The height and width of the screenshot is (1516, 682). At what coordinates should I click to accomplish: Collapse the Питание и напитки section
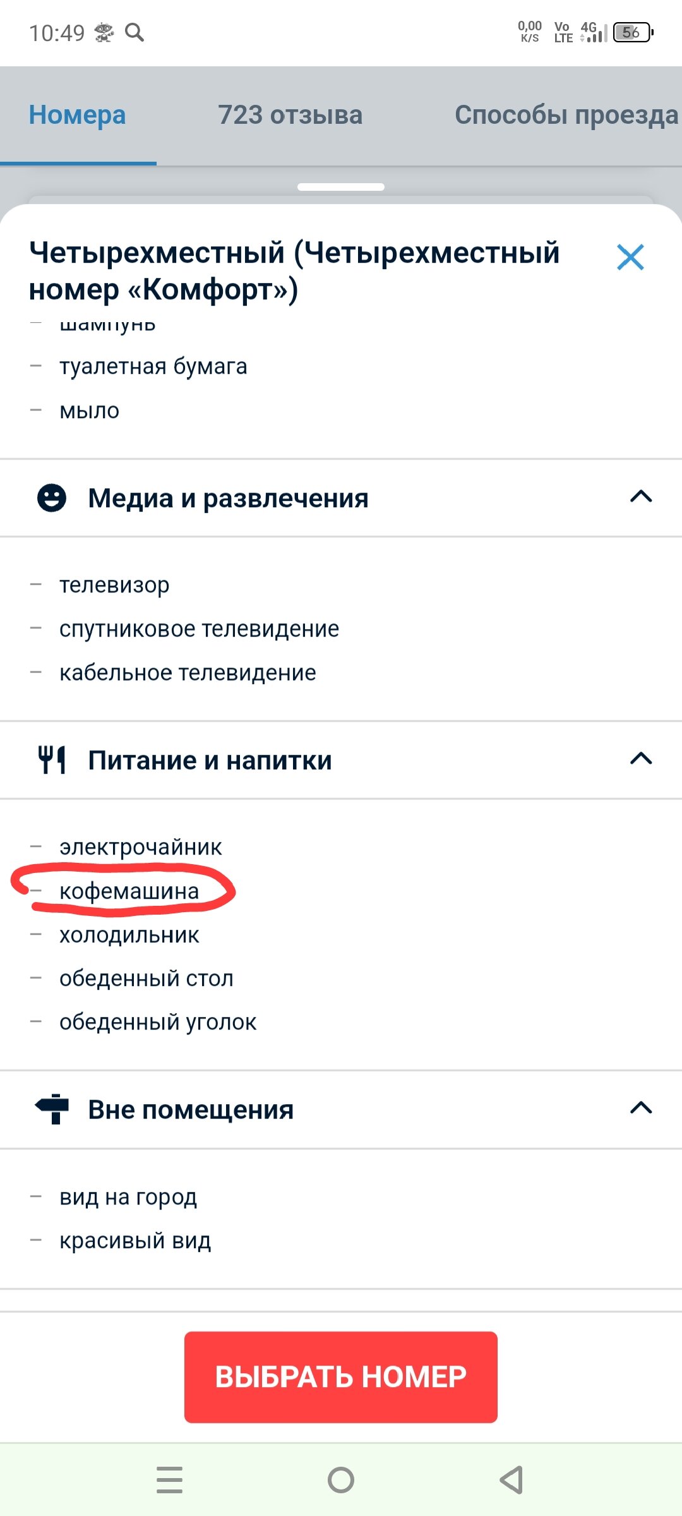coord(641,759)
